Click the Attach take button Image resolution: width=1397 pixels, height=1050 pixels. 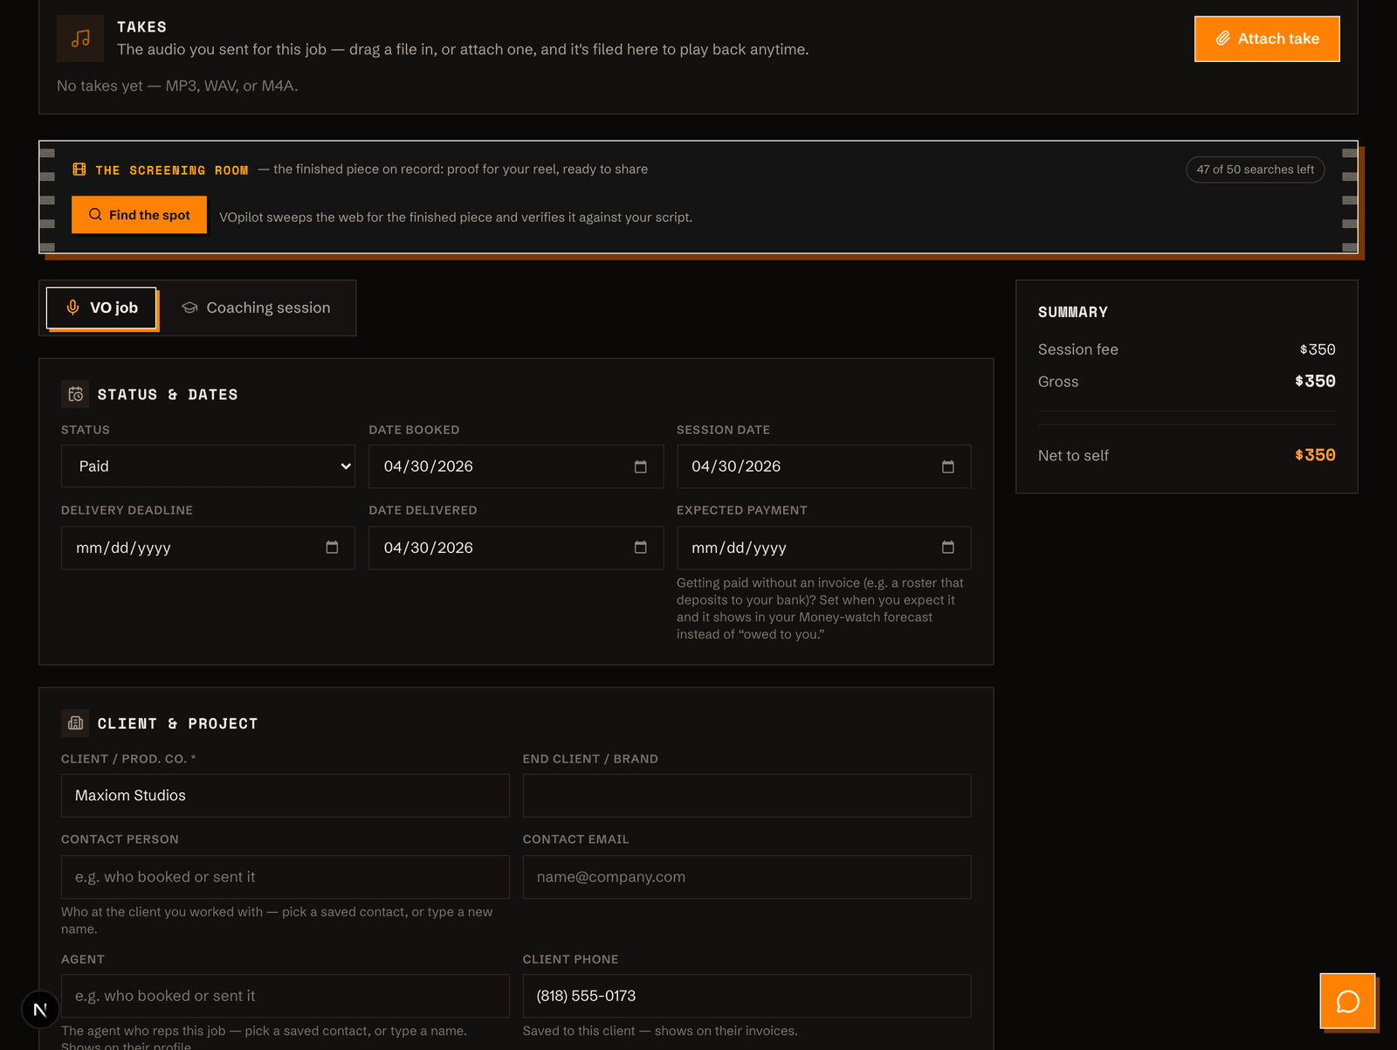(x=1267, y=38)
